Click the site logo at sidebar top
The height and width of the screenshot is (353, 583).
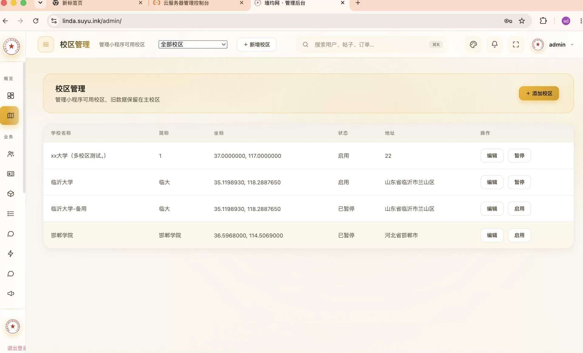pyautogui.click(x=12, y=46)
